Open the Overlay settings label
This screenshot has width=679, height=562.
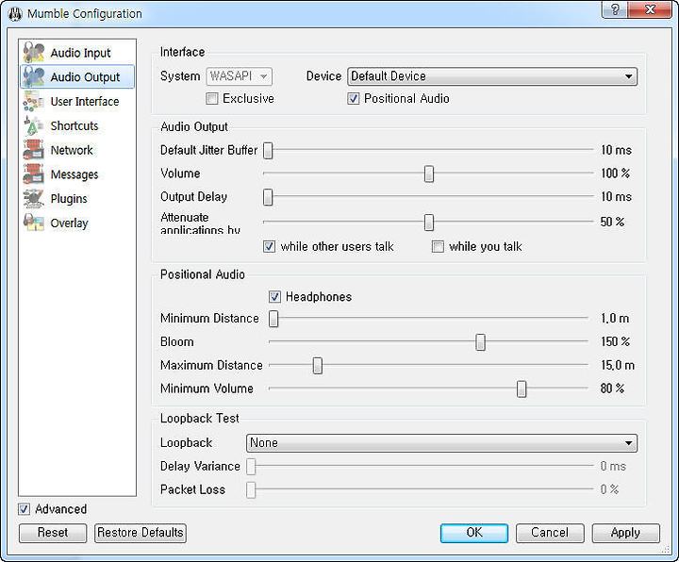click(x=69, y=223)
